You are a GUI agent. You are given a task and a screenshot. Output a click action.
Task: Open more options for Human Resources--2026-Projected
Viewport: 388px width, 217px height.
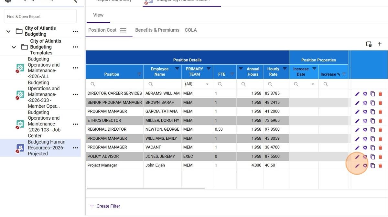point(75,148)
